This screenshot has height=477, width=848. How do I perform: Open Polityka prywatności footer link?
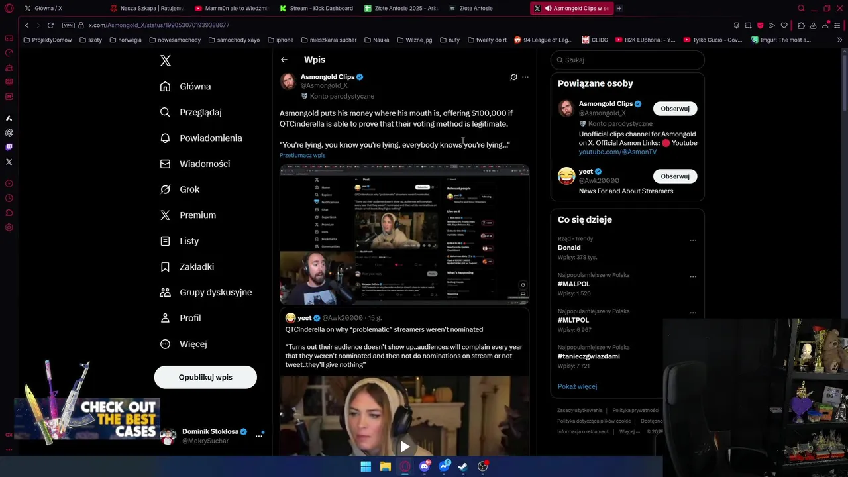click(x=636, y=411)
